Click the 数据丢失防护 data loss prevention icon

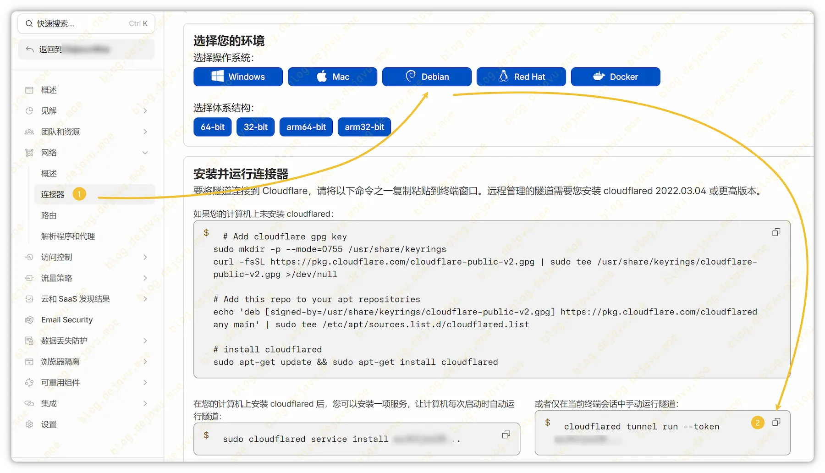pos(28,341)
